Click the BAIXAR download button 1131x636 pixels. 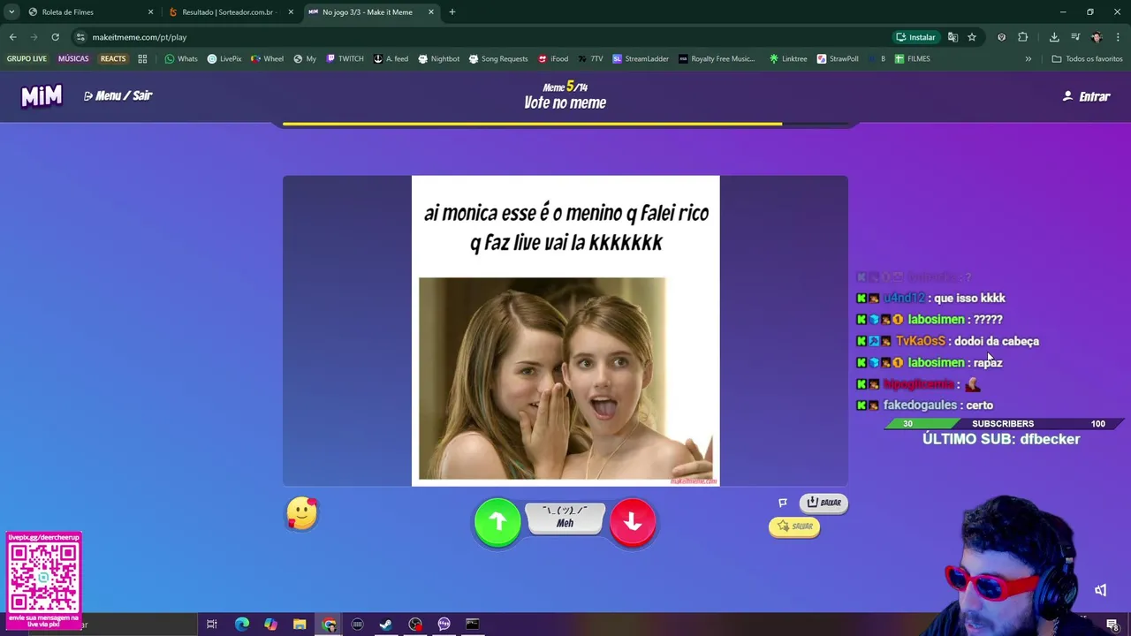[824, 503]
